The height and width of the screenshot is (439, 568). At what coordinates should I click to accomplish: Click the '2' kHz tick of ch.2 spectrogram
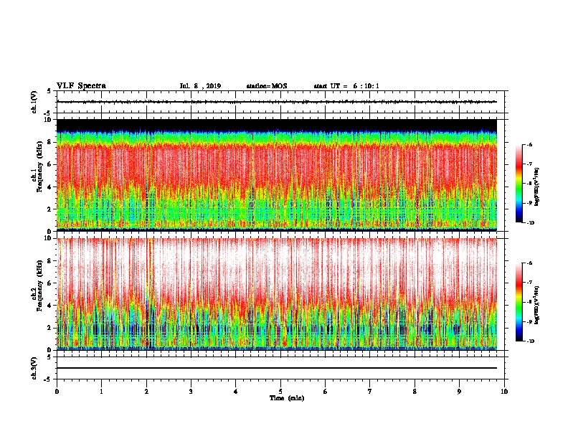pos(51,328)
